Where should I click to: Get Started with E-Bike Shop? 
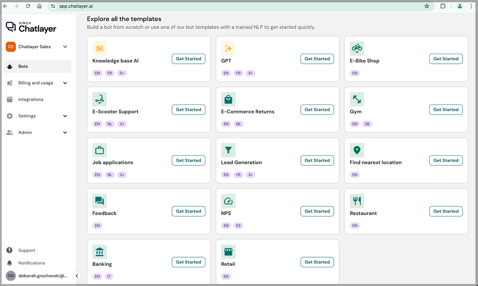tap(446, 59)
